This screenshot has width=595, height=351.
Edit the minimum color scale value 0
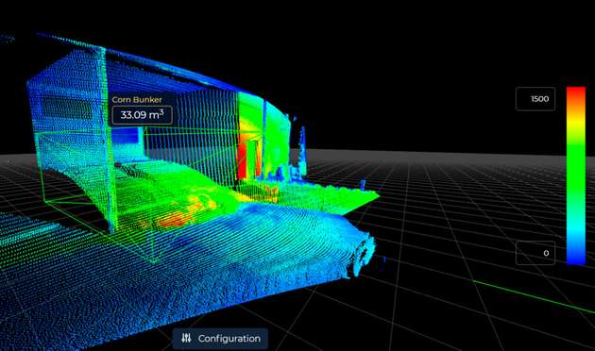(x=535, y=253)
